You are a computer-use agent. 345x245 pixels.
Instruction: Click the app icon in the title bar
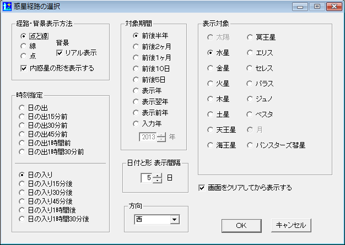(7, 7)
